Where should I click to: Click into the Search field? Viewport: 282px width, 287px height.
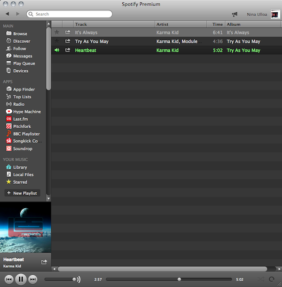pyautogui.click(x=69, y=14)
